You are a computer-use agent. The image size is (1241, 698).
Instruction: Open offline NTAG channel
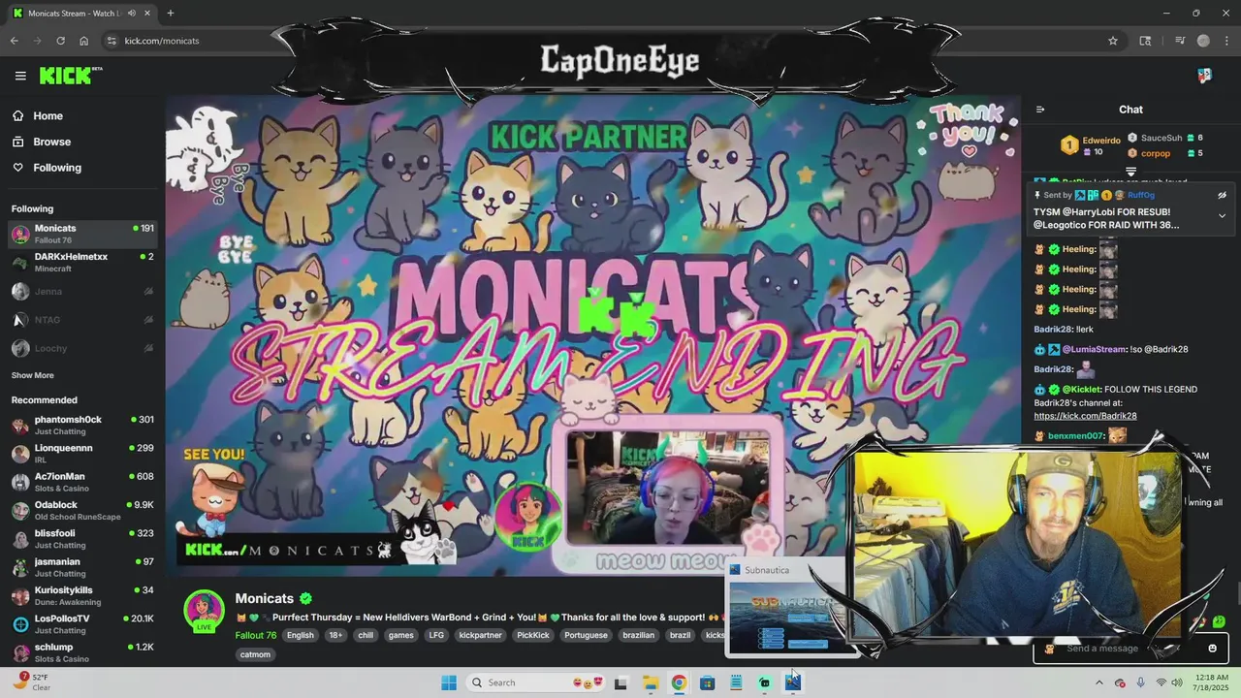[x=82, y=320]
